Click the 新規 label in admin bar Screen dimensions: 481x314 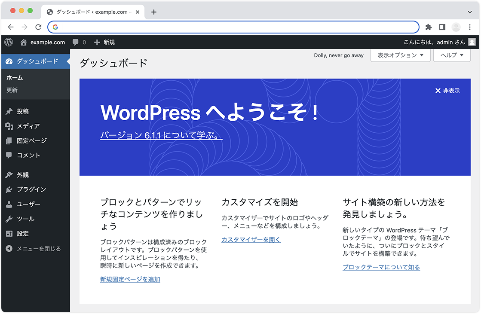pyautogui.click(x=109, y=43)
